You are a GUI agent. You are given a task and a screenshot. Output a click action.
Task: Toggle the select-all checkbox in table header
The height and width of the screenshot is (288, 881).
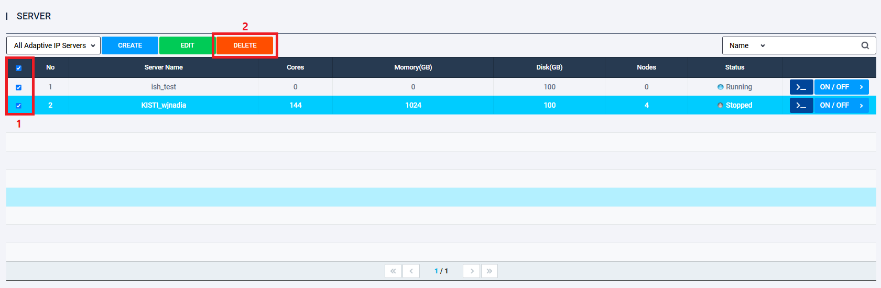pos(18,68)
